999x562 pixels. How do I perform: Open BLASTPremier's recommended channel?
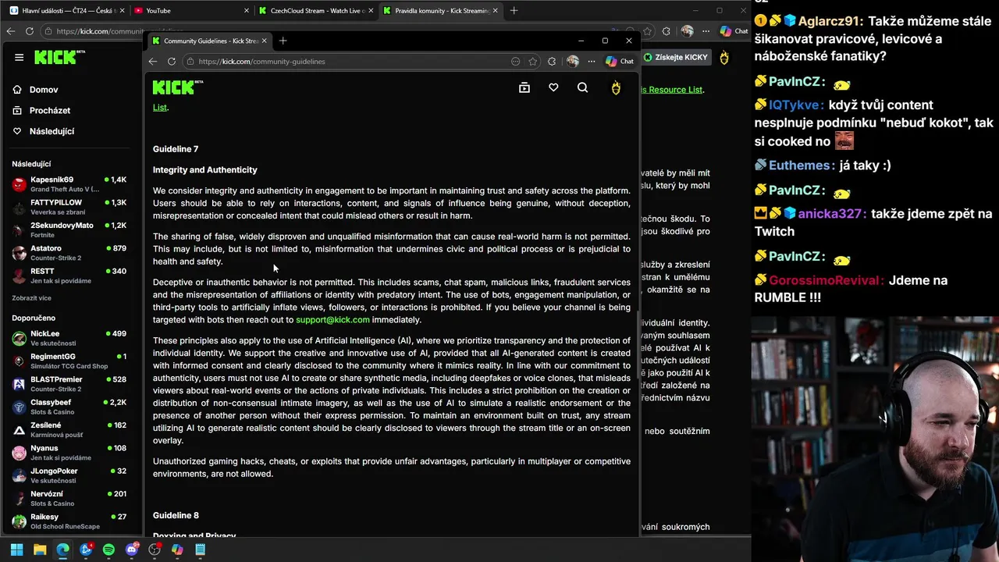click(x=69, y=383)
